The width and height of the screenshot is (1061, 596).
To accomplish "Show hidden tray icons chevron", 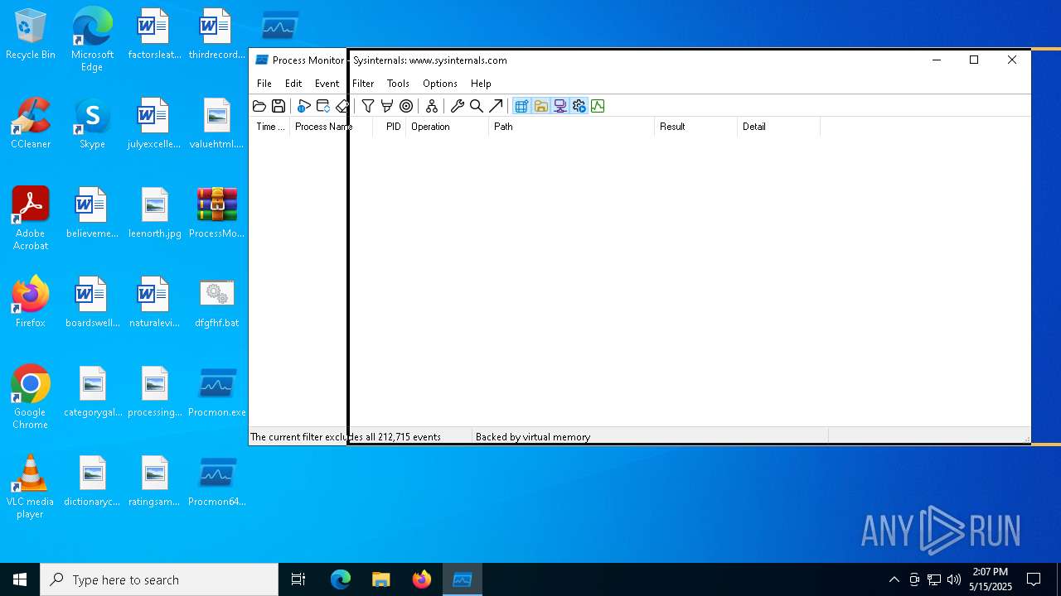I will pyautogui.click(x=894, y=579).
